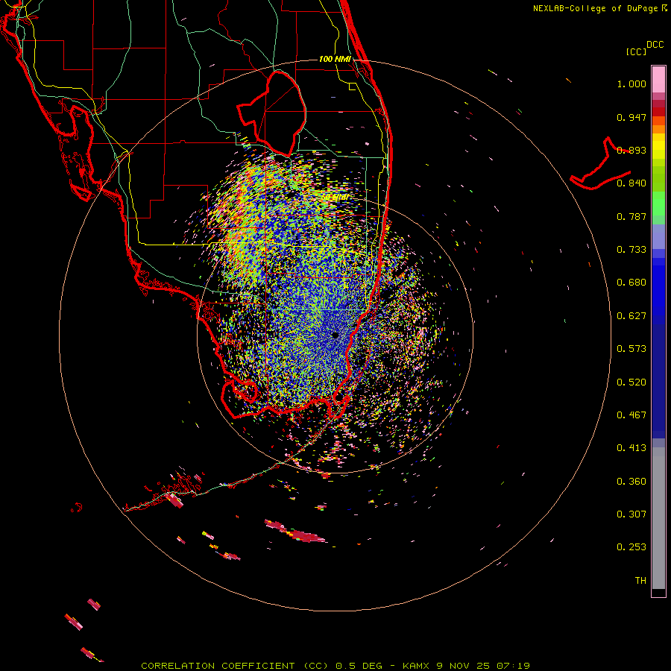Screen dimensions: 671x671
Task: Click the 0.413 color scale value
Action: 631,448
